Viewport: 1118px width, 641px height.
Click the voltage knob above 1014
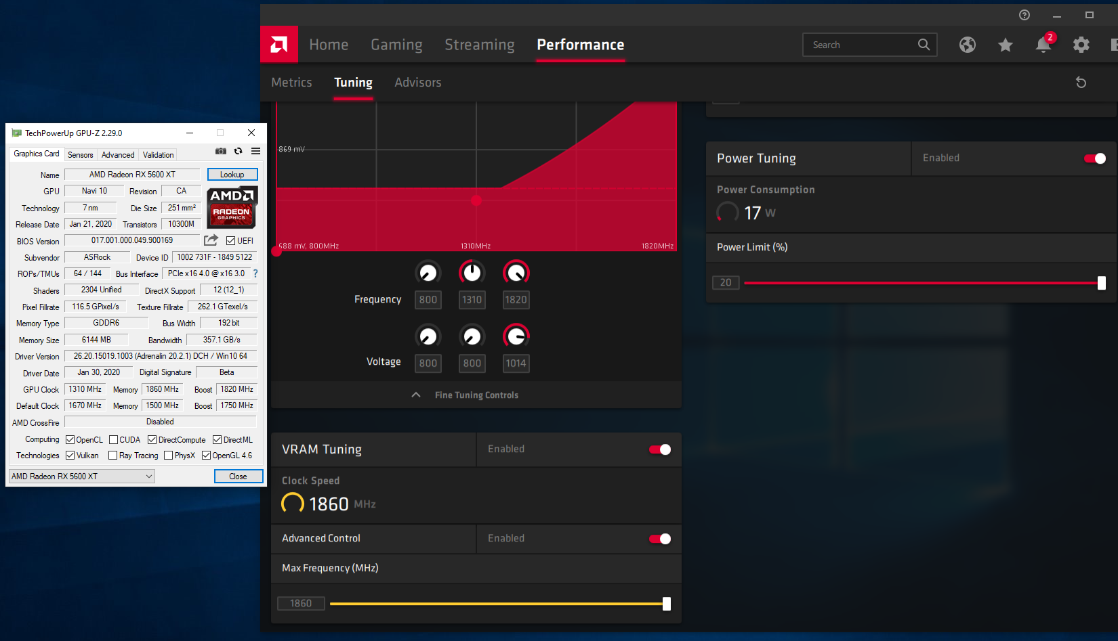(x=516, y=336)
